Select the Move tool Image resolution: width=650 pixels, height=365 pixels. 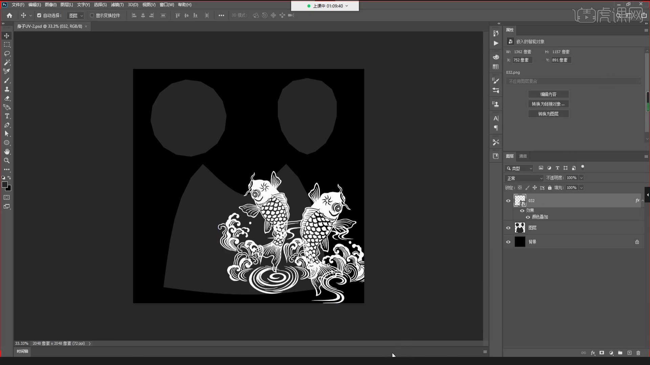pos(7,36)
